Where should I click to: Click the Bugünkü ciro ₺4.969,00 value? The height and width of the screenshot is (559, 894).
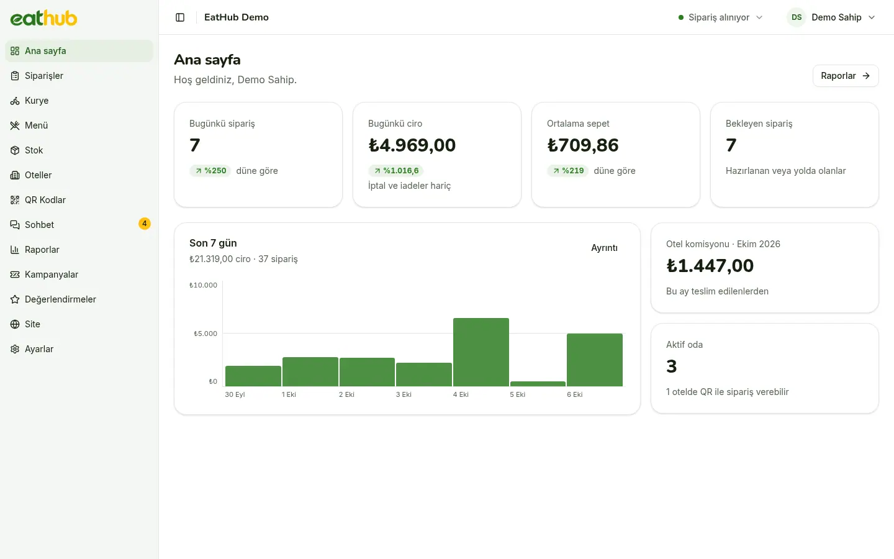pyautogui.click(x=412, y=145)
